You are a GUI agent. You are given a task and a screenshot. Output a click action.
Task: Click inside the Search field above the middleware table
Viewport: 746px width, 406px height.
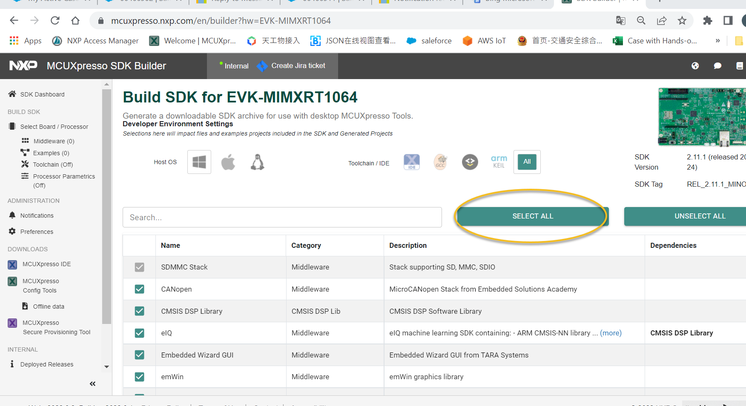(x=282, y=217)
